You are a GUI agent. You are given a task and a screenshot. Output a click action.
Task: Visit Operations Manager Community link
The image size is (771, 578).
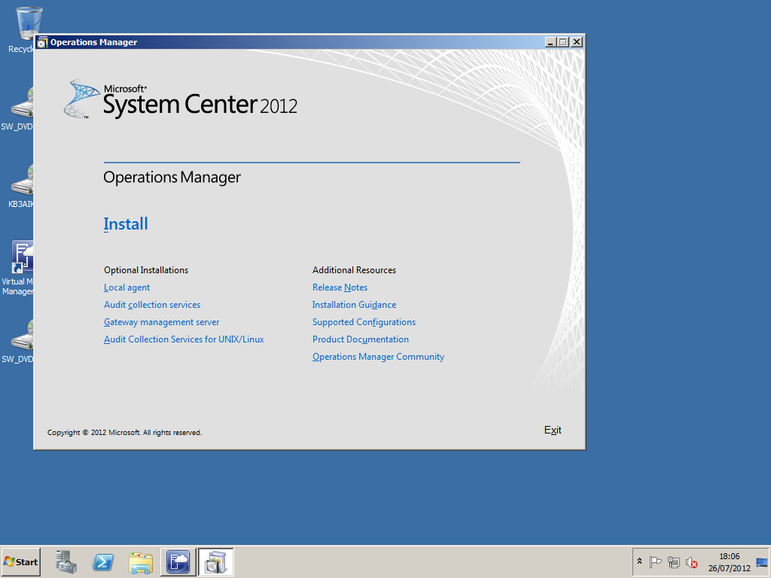378,357
